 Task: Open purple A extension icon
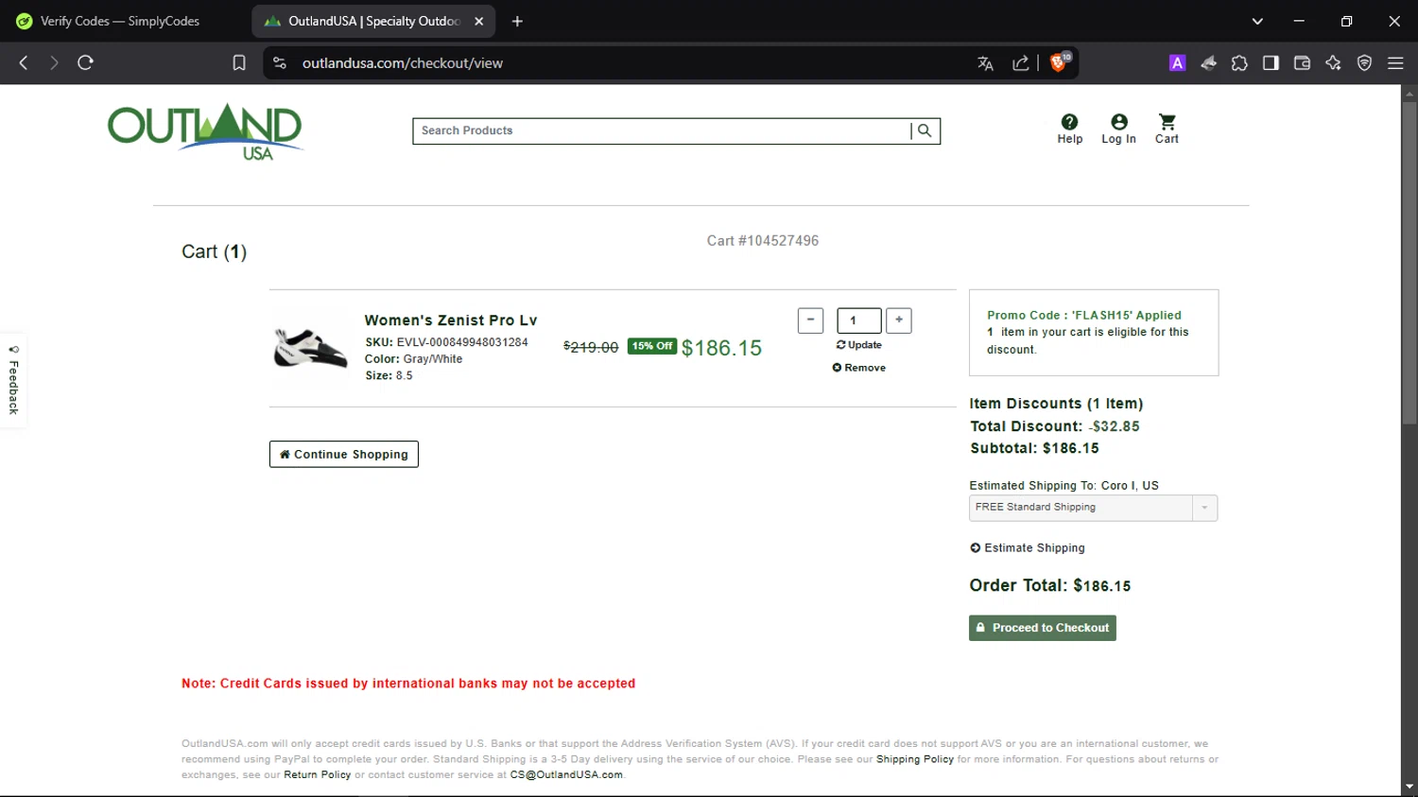pyautogui.click(x=1177, y=62)
